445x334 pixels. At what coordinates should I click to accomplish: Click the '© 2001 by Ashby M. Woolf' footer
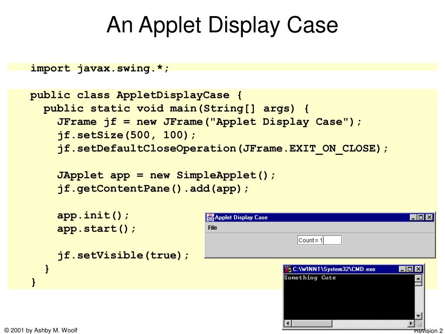click(41, 331)
